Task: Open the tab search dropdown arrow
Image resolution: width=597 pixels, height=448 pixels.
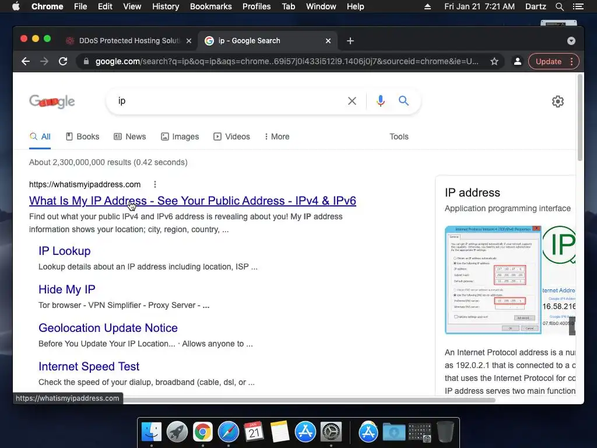Action: pyautogui.click(x=571, y=41)
